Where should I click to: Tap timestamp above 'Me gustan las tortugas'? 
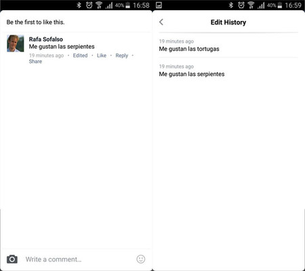176,41
